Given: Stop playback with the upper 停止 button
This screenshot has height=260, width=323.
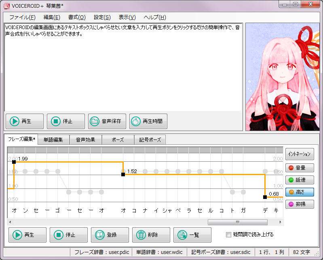Looking at the screenshot, I should tap(66, 121).
